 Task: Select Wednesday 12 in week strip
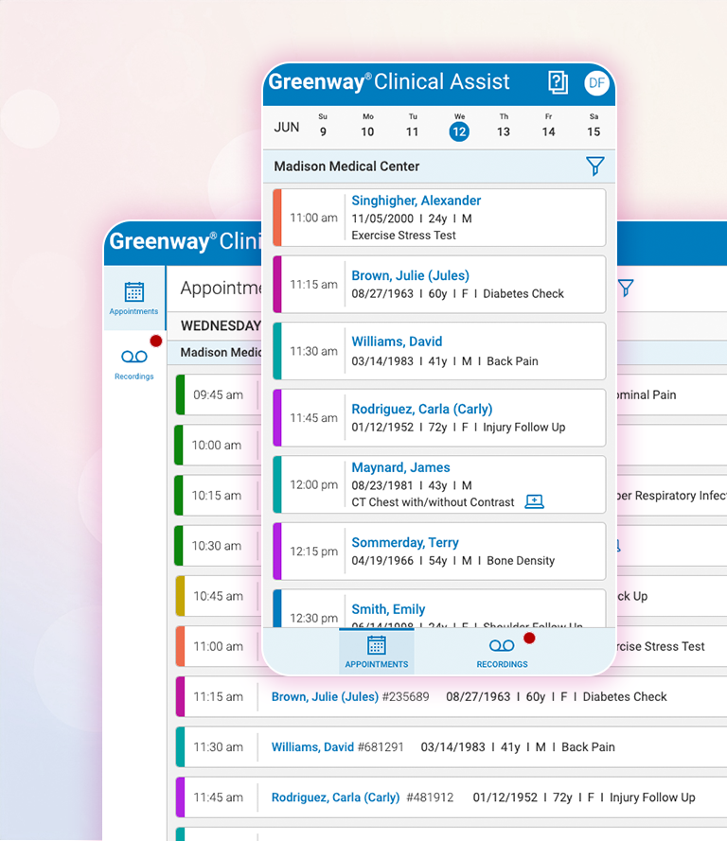click(x=459, y=131)
